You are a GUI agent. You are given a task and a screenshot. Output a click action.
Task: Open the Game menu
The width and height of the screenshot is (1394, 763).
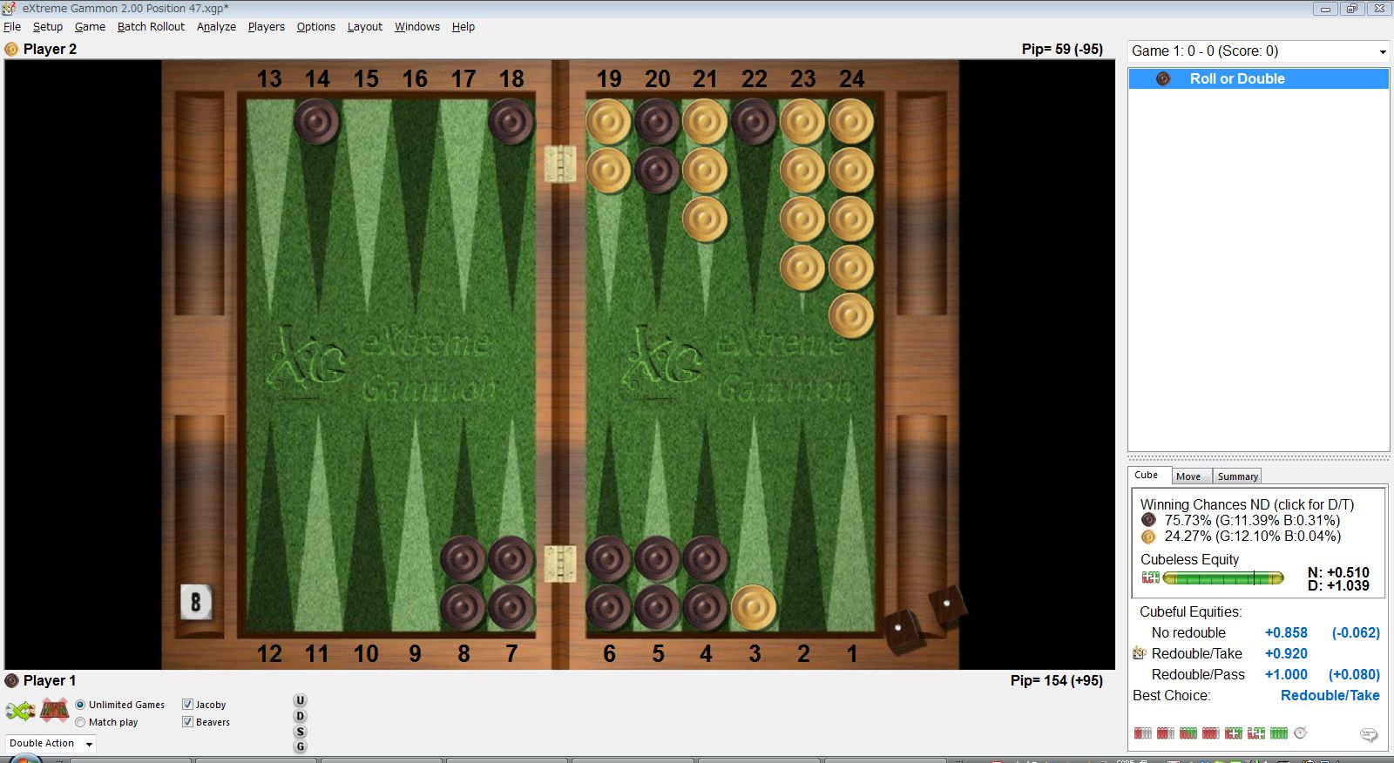pyautogui.click(x=90, y=27)
